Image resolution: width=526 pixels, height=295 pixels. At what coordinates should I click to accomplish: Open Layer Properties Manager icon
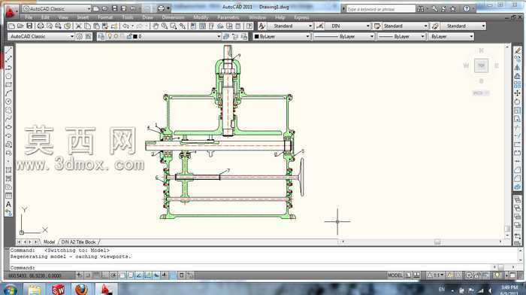(101, 36)
